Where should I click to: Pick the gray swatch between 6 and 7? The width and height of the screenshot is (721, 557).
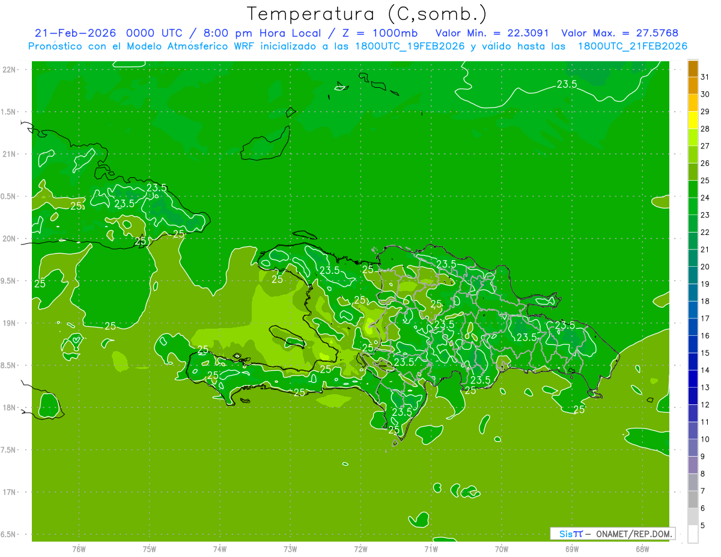pyautogui.click(x=693, y=499)
